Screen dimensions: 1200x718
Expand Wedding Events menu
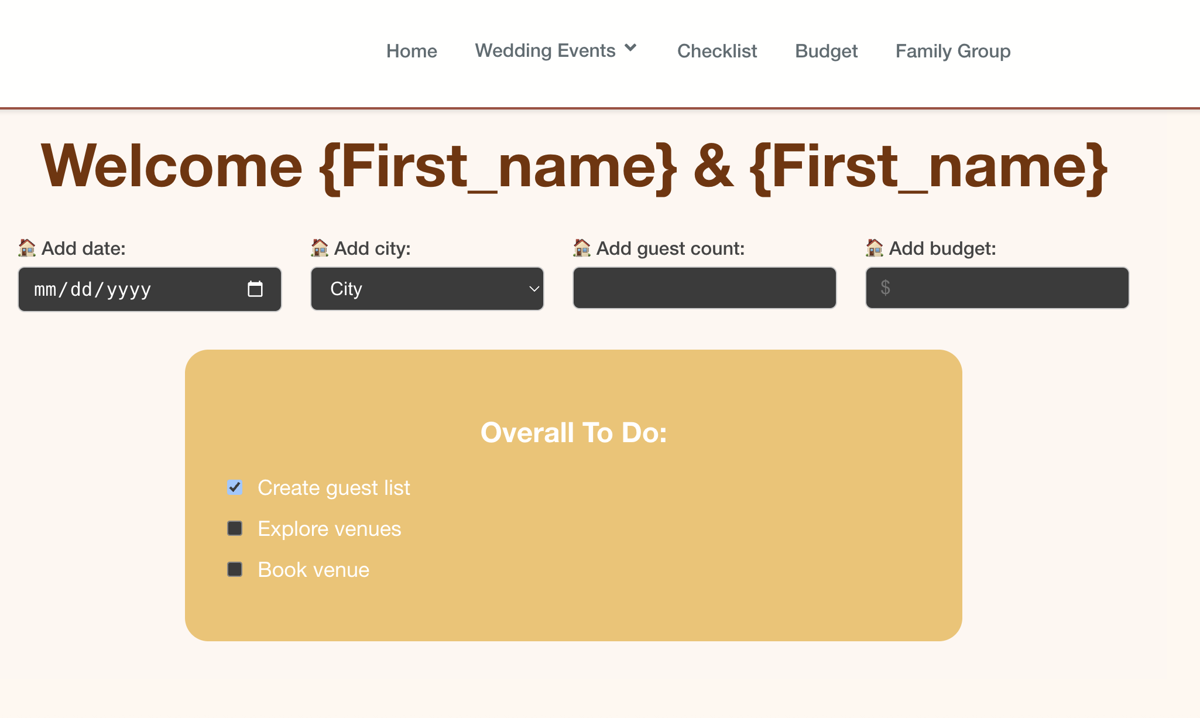point(545,51)
